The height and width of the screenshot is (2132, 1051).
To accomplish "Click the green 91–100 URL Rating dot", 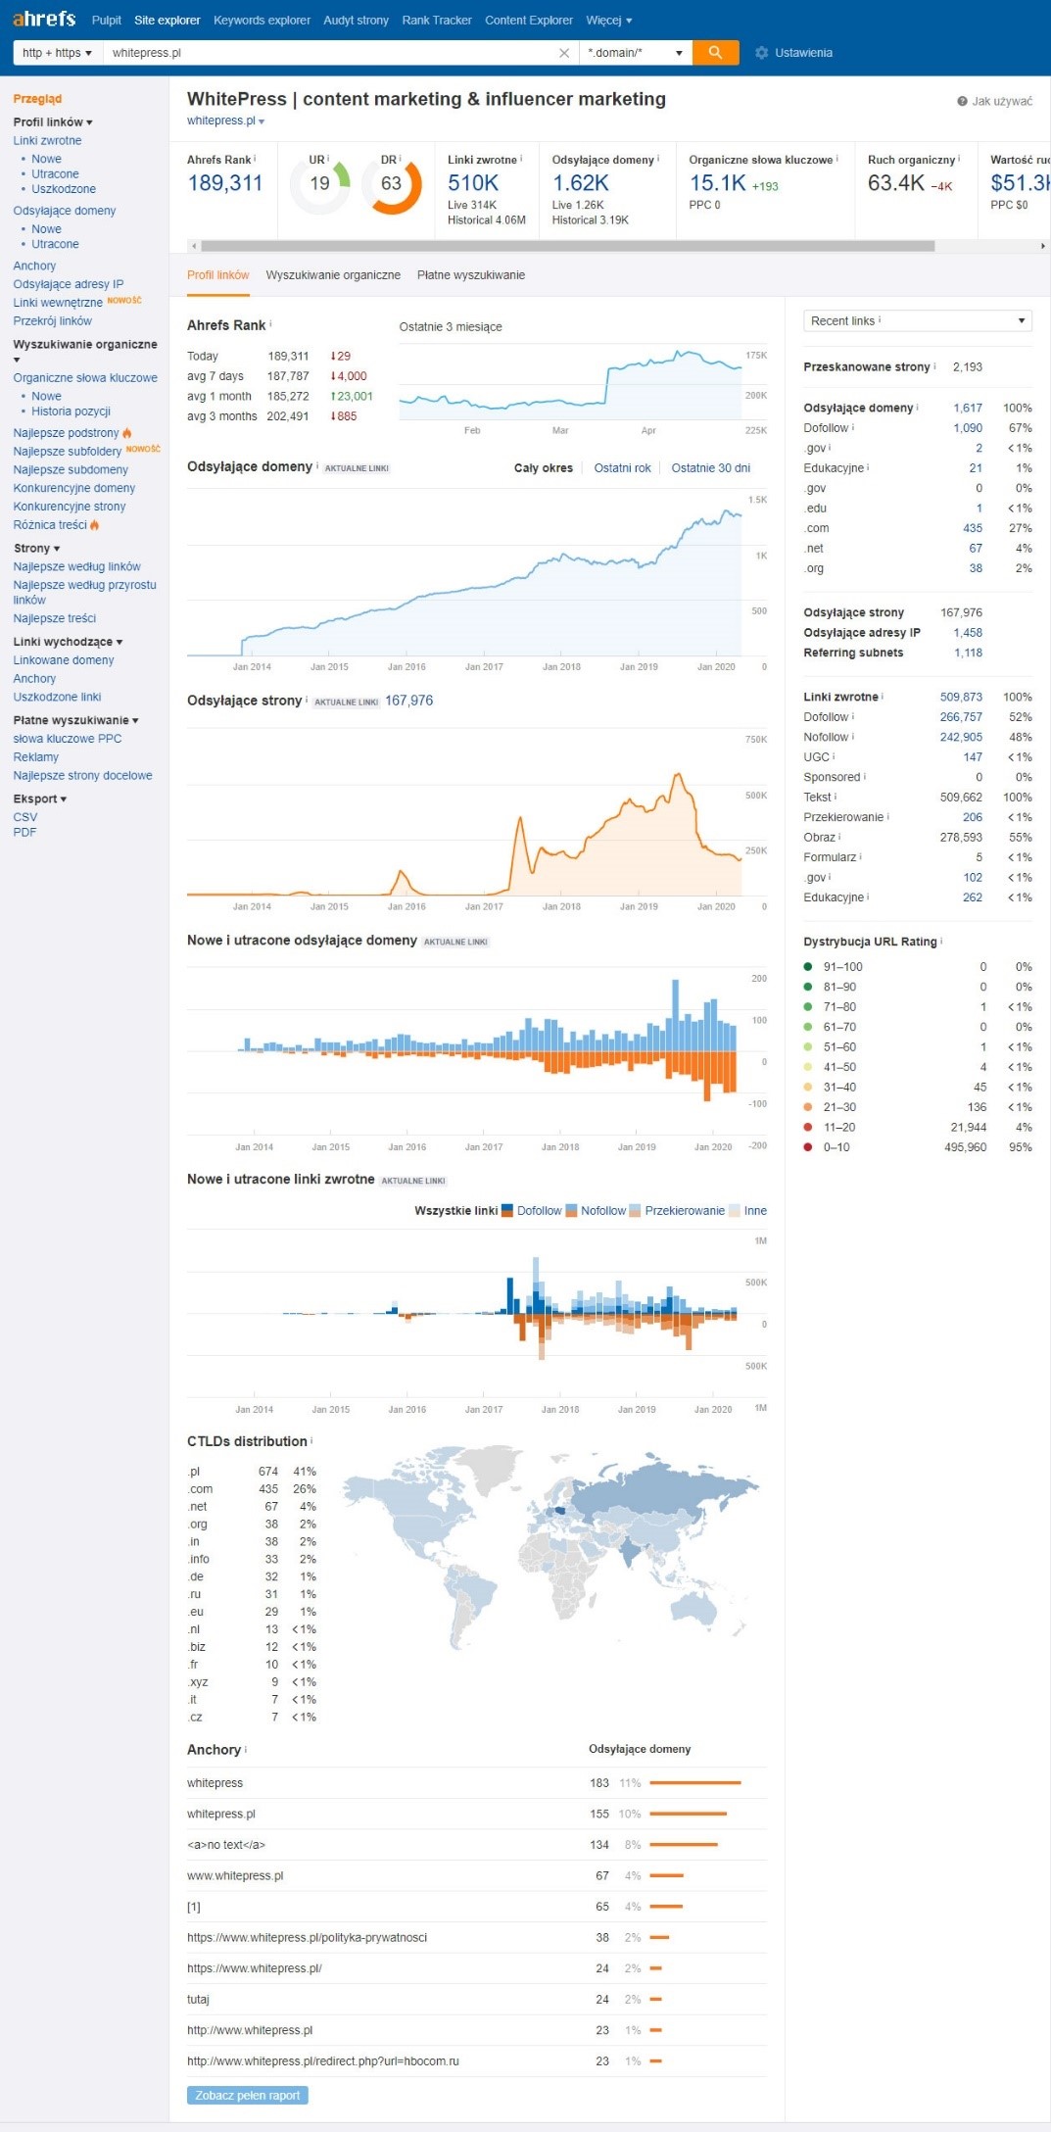I will click(808, 966).
